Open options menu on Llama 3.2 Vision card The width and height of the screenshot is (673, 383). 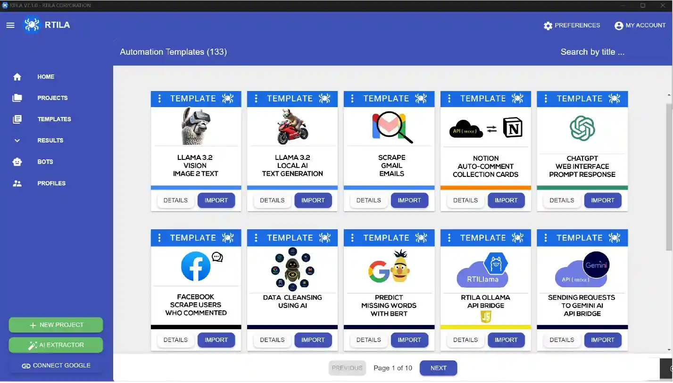point(159,99)
